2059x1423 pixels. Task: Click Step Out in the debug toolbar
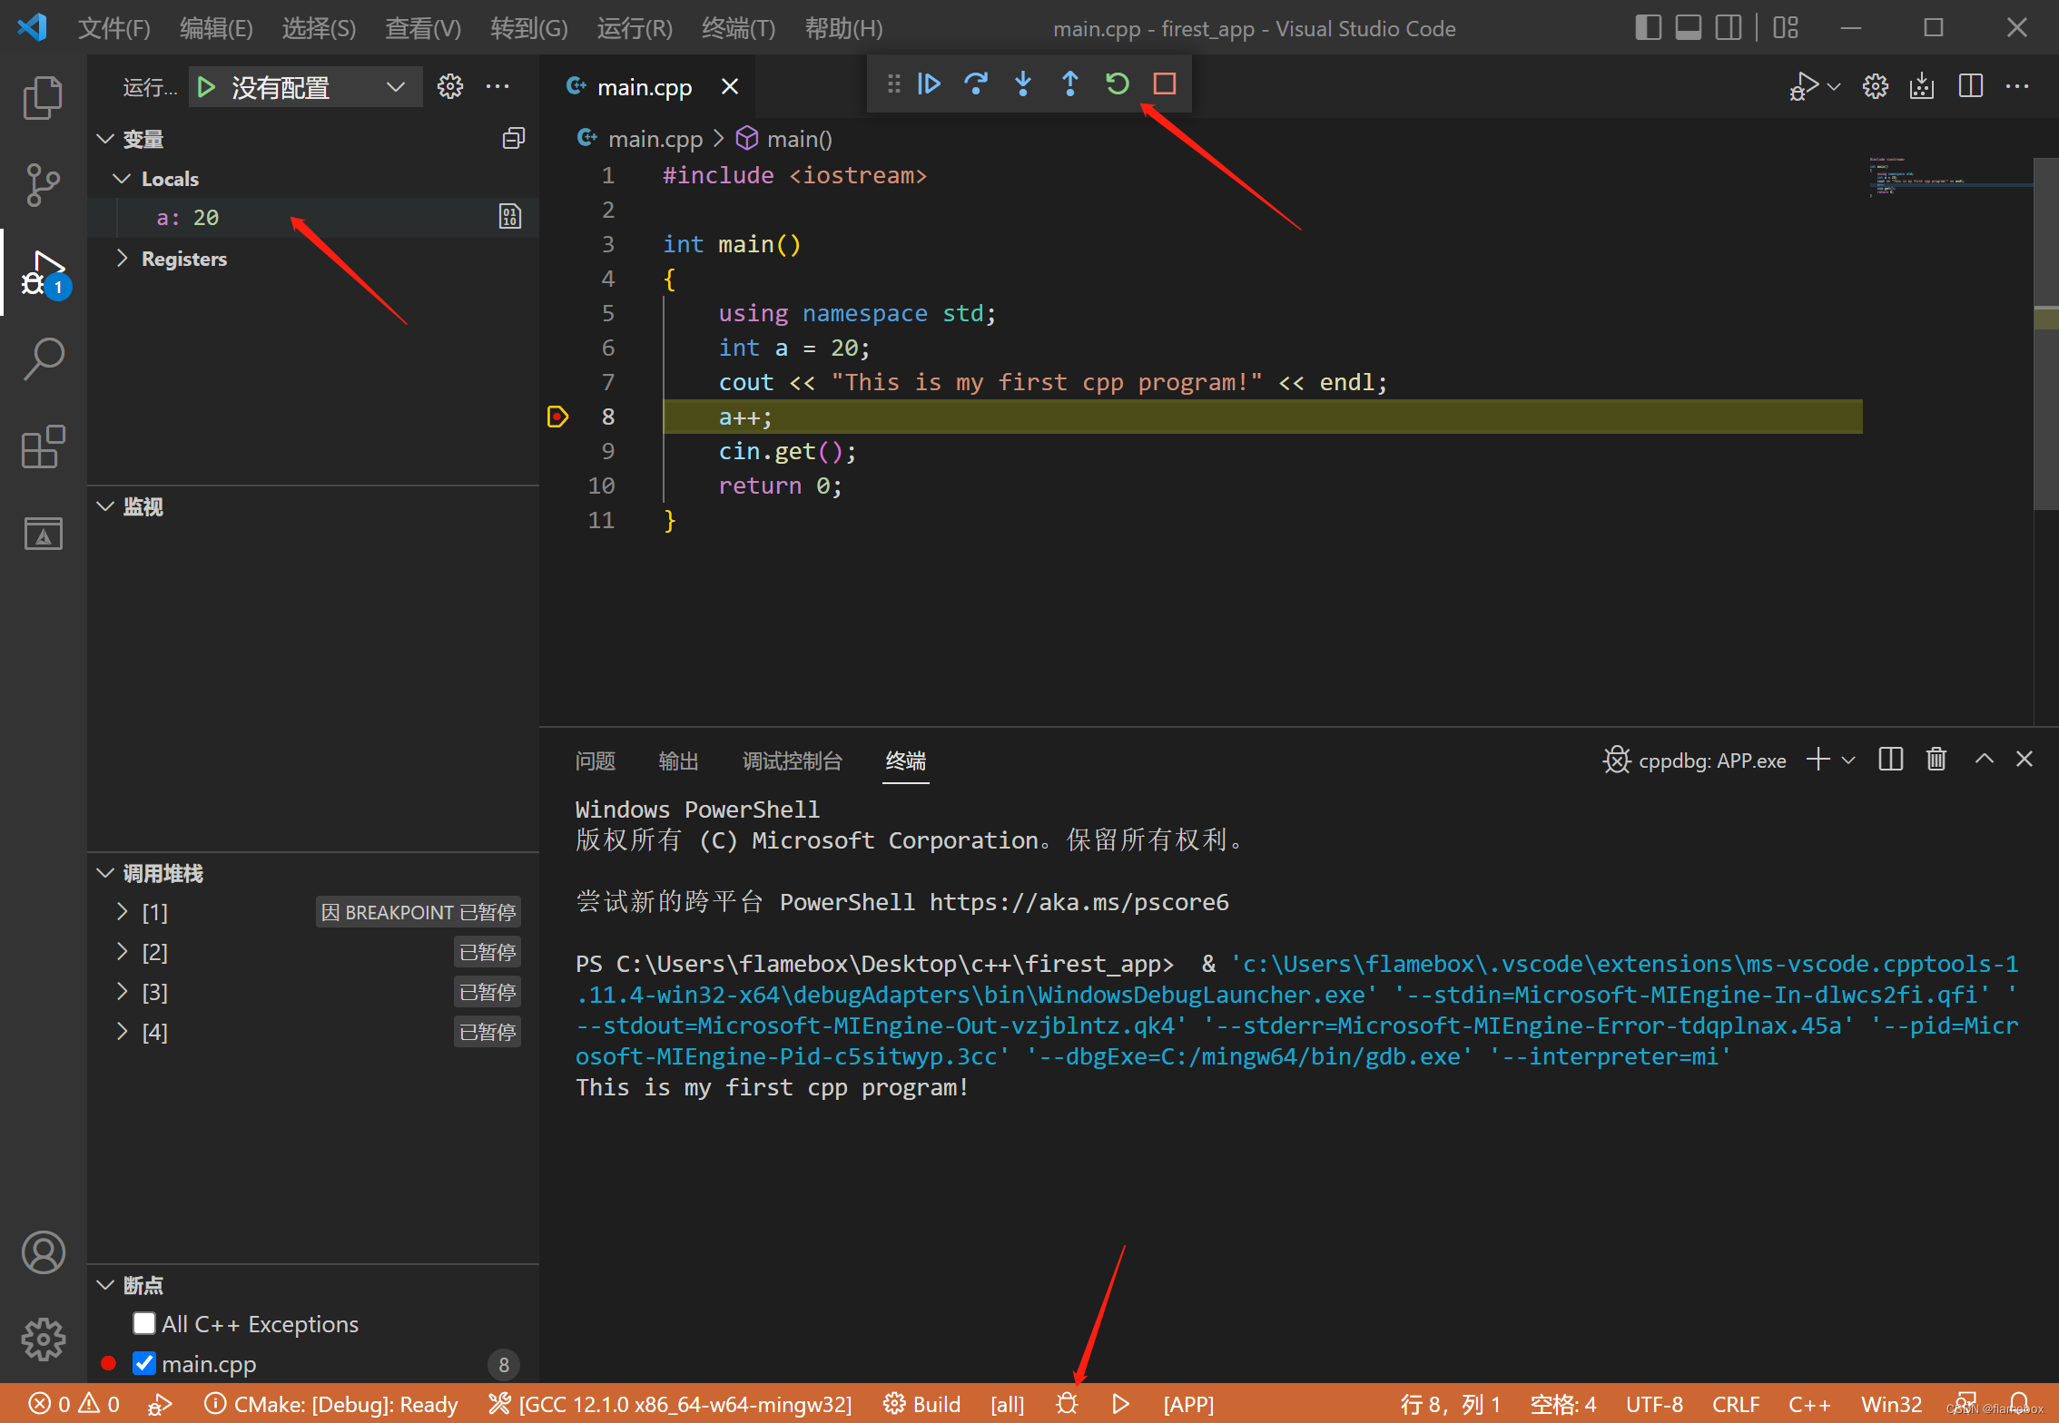1070,84
